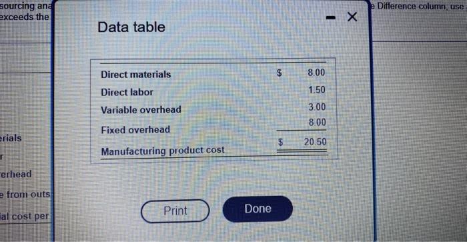Select the Variable overhead row label

(x=141, y=110)
